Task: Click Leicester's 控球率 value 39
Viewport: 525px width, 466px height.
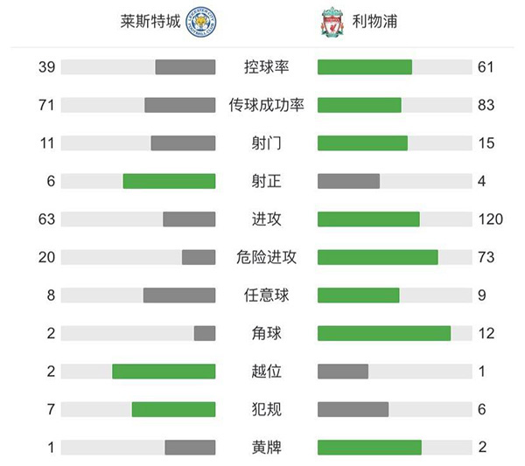Action: 47,67
